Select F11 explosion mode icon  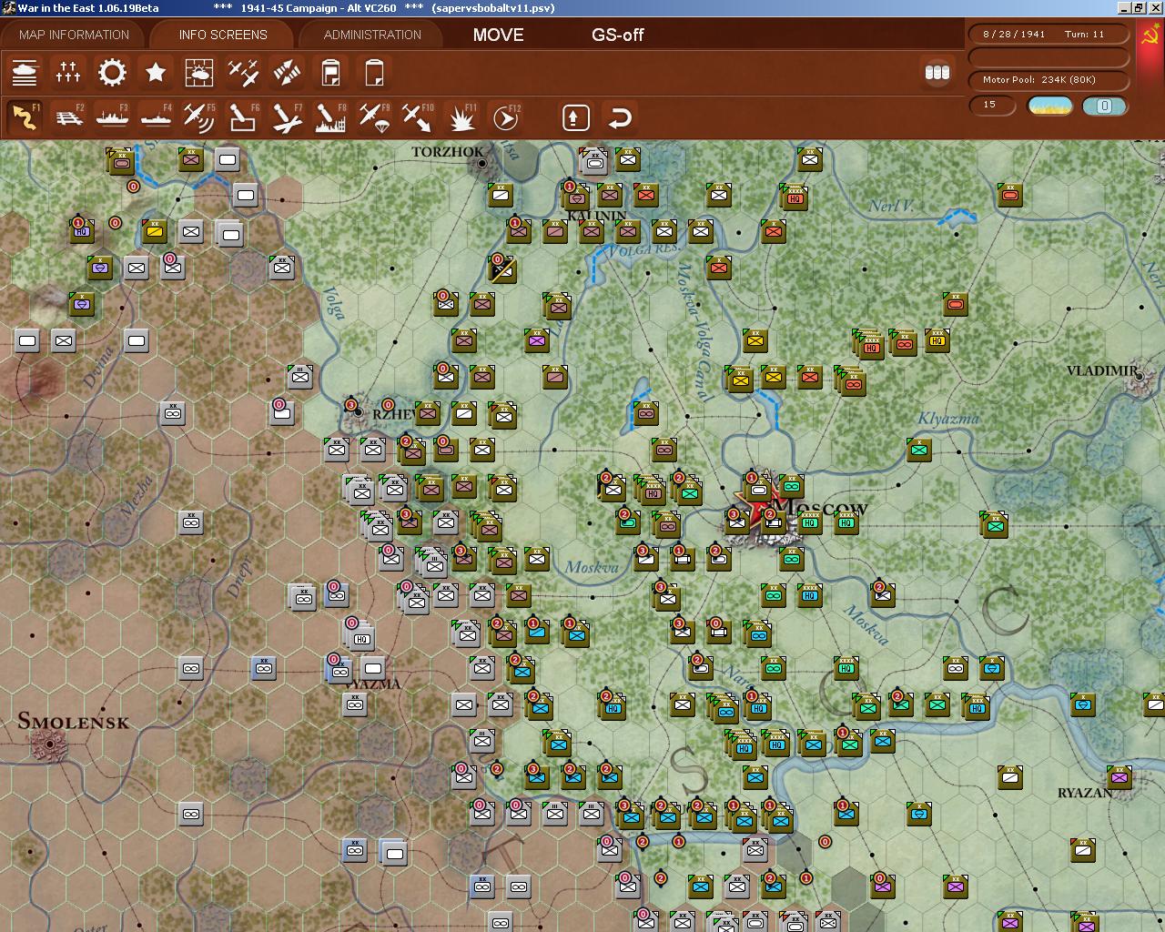point(462,117)
